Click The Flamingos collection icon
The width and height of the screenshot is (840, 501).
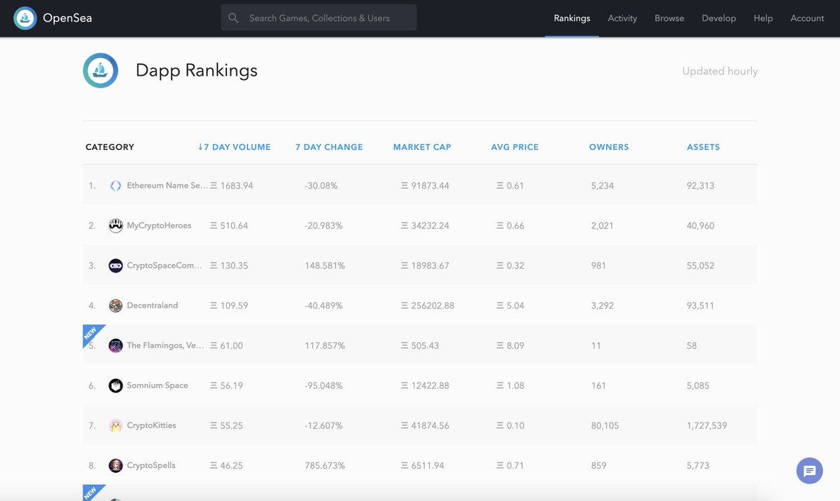tap(115, 345)
